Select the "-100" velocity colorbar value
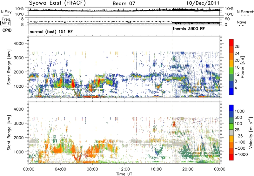 pyautogui.click(x=240, y=142)
